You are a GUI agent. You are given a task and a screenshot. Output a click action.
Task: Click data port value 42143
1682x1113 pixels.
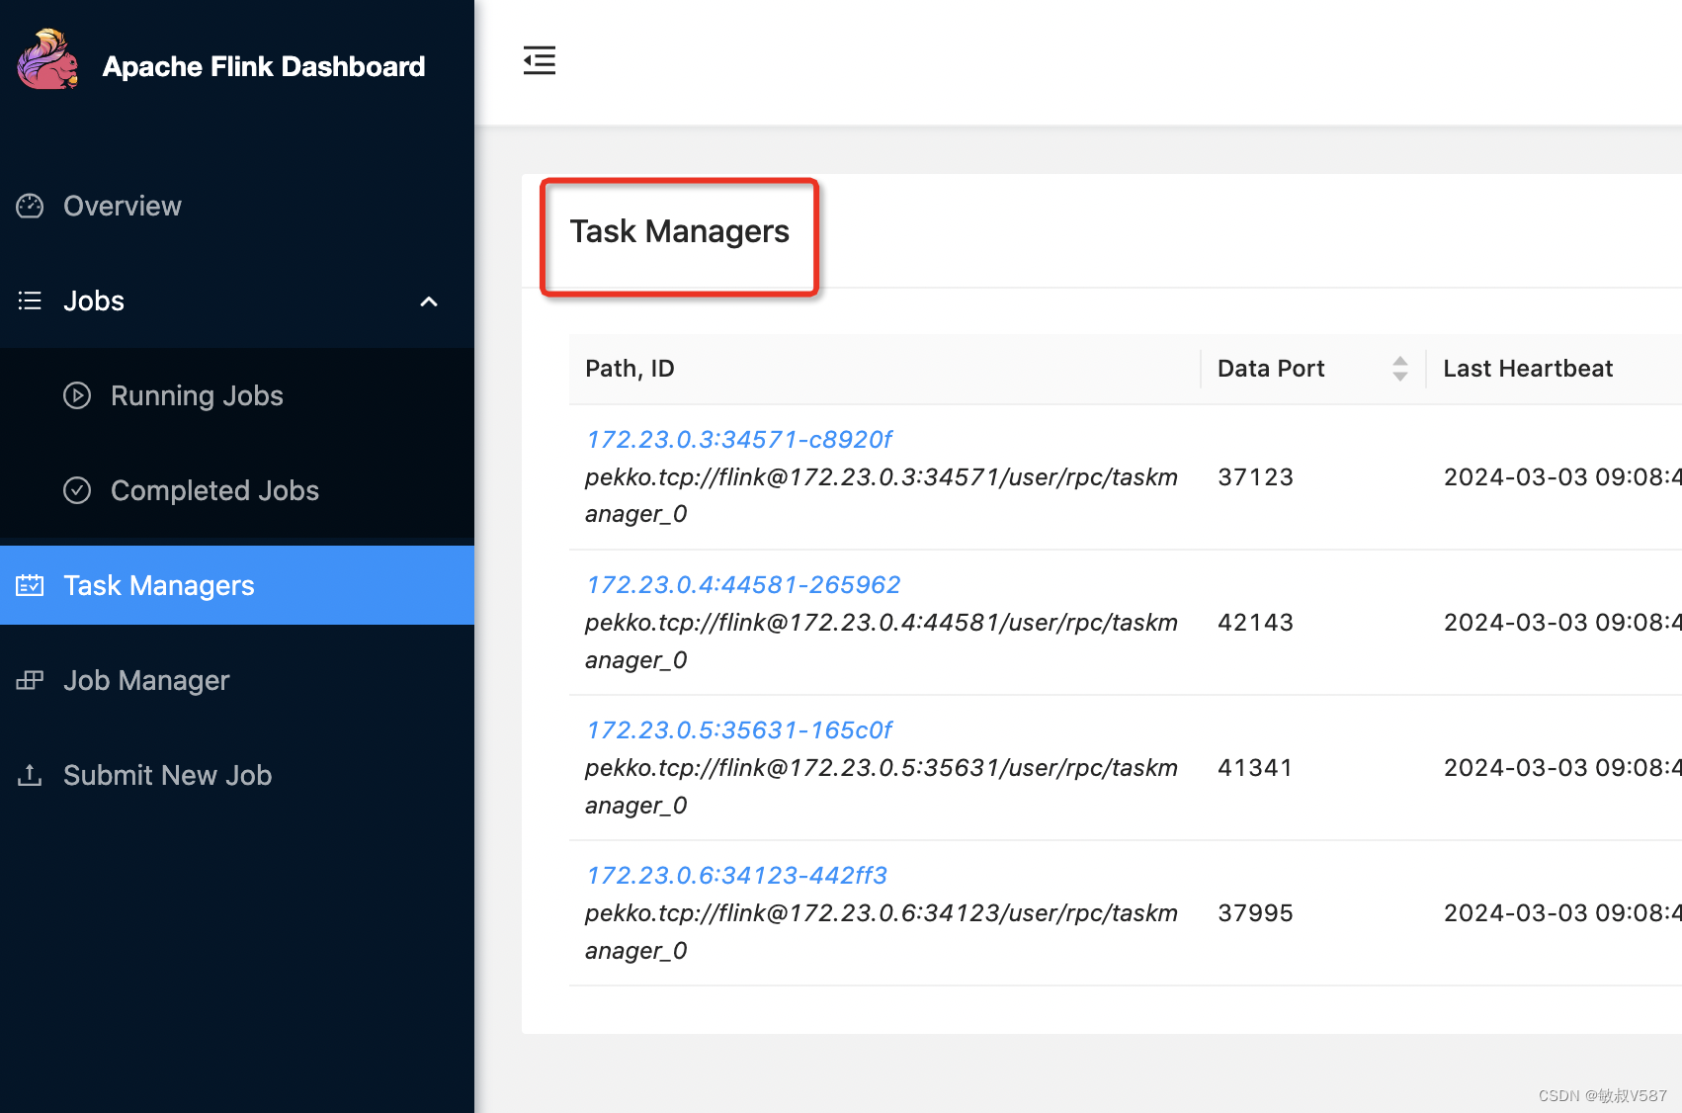tap(1255, 623)
